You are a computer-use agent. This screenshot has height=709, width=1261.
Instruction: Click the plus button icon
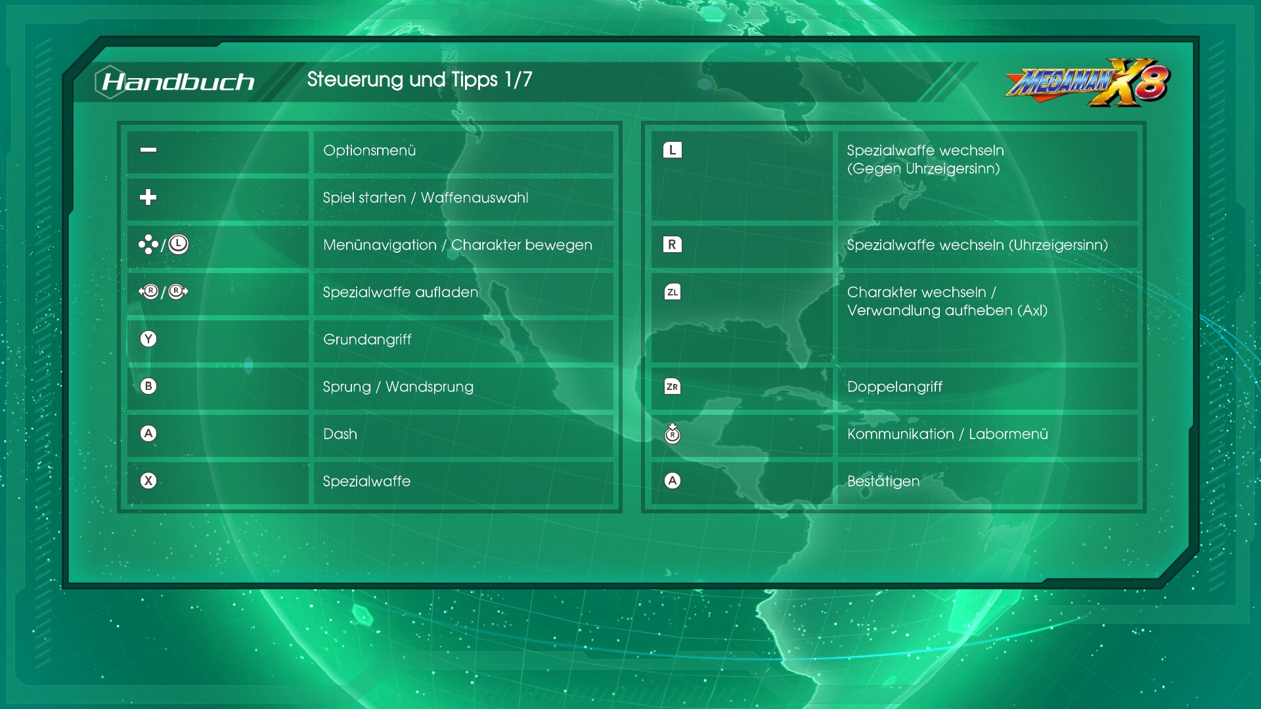pyautogui.click(x=148, y=197)
